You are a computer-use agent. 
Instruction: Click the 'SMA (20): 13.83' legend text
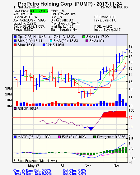pos(66,41)
